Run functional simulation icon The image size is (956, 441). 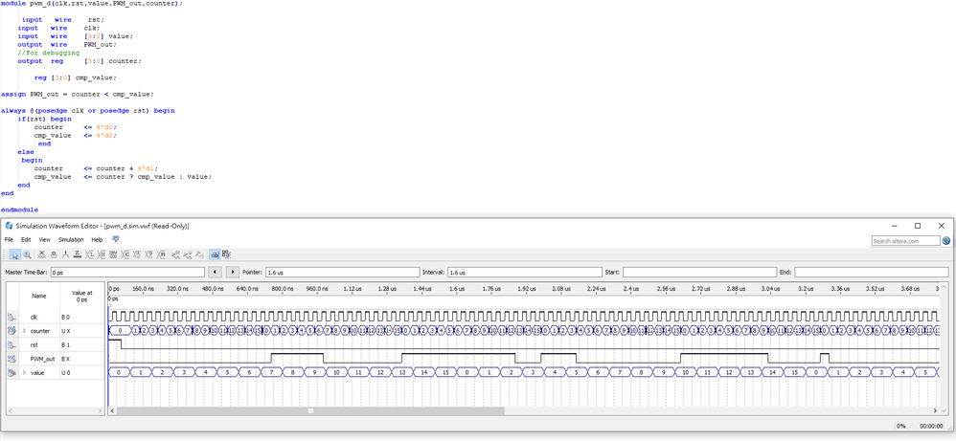click(175, 254)
